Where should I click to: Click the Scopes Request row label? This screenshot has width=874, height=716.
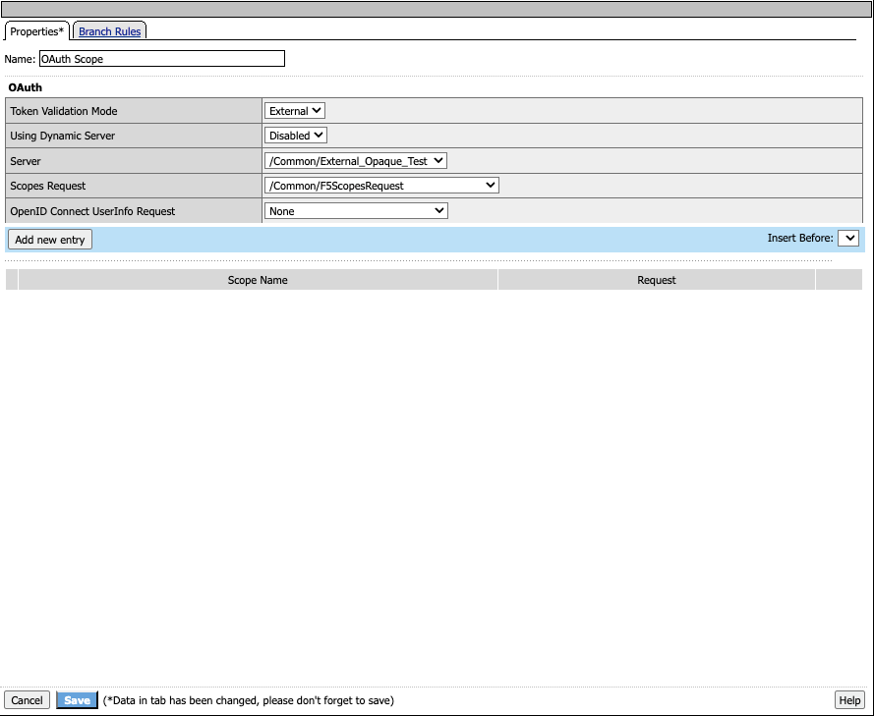pos(48,186)
